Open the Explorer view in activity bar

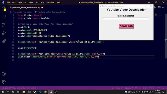coord(4,9)
